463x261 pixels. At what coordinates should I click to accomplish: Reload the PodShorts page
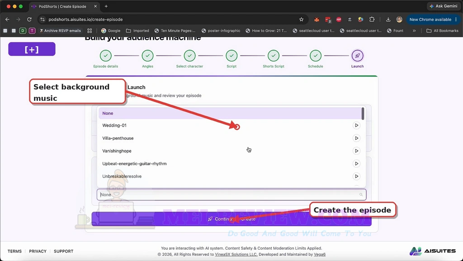(29, 19)
